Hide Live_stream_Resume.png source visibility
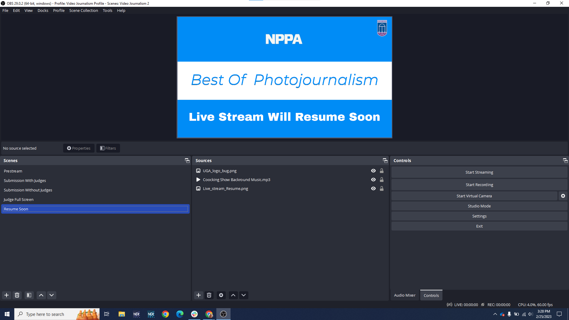 tap(373, 188)
